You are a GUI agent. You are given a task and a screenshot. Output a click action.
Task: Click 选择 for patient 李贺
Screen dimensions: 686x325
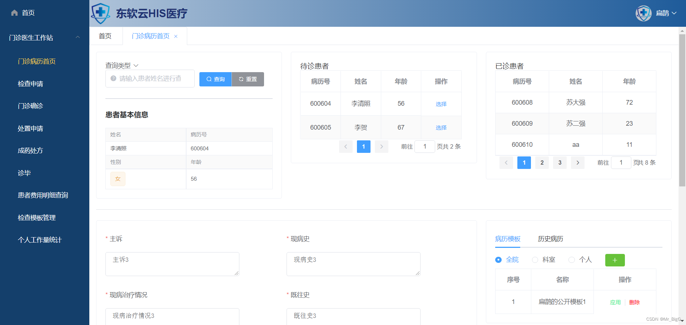coord(441,127)
